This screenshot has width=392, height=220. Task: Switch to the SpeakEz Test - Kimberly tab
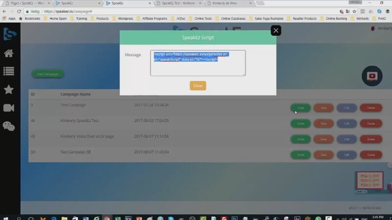pyautogui.click(x=179, y=3)
